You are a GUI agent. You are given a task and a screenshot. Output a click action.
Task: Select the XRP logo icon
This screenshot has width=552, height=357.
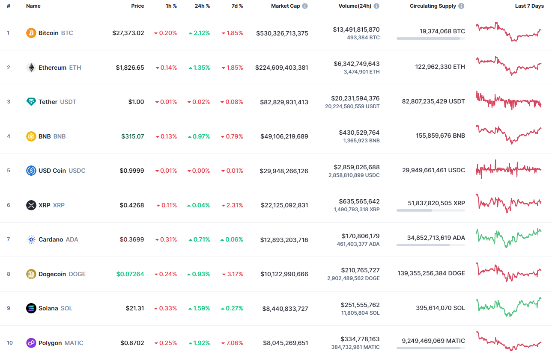pyautogui.click(x=30, y=205)
